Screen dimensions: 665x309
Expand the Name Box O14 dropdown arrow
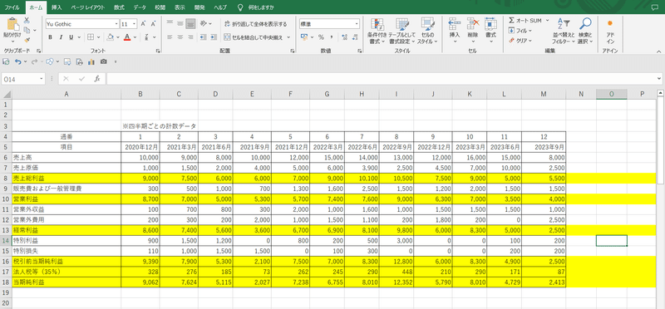41,79
